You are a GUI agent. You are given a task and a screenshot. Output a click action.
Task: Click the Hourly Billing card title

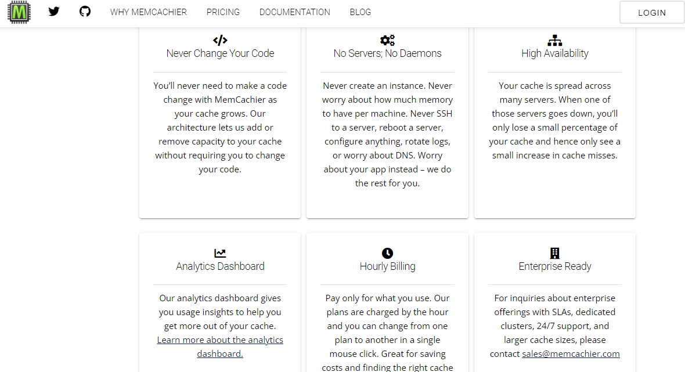(387, 266)
